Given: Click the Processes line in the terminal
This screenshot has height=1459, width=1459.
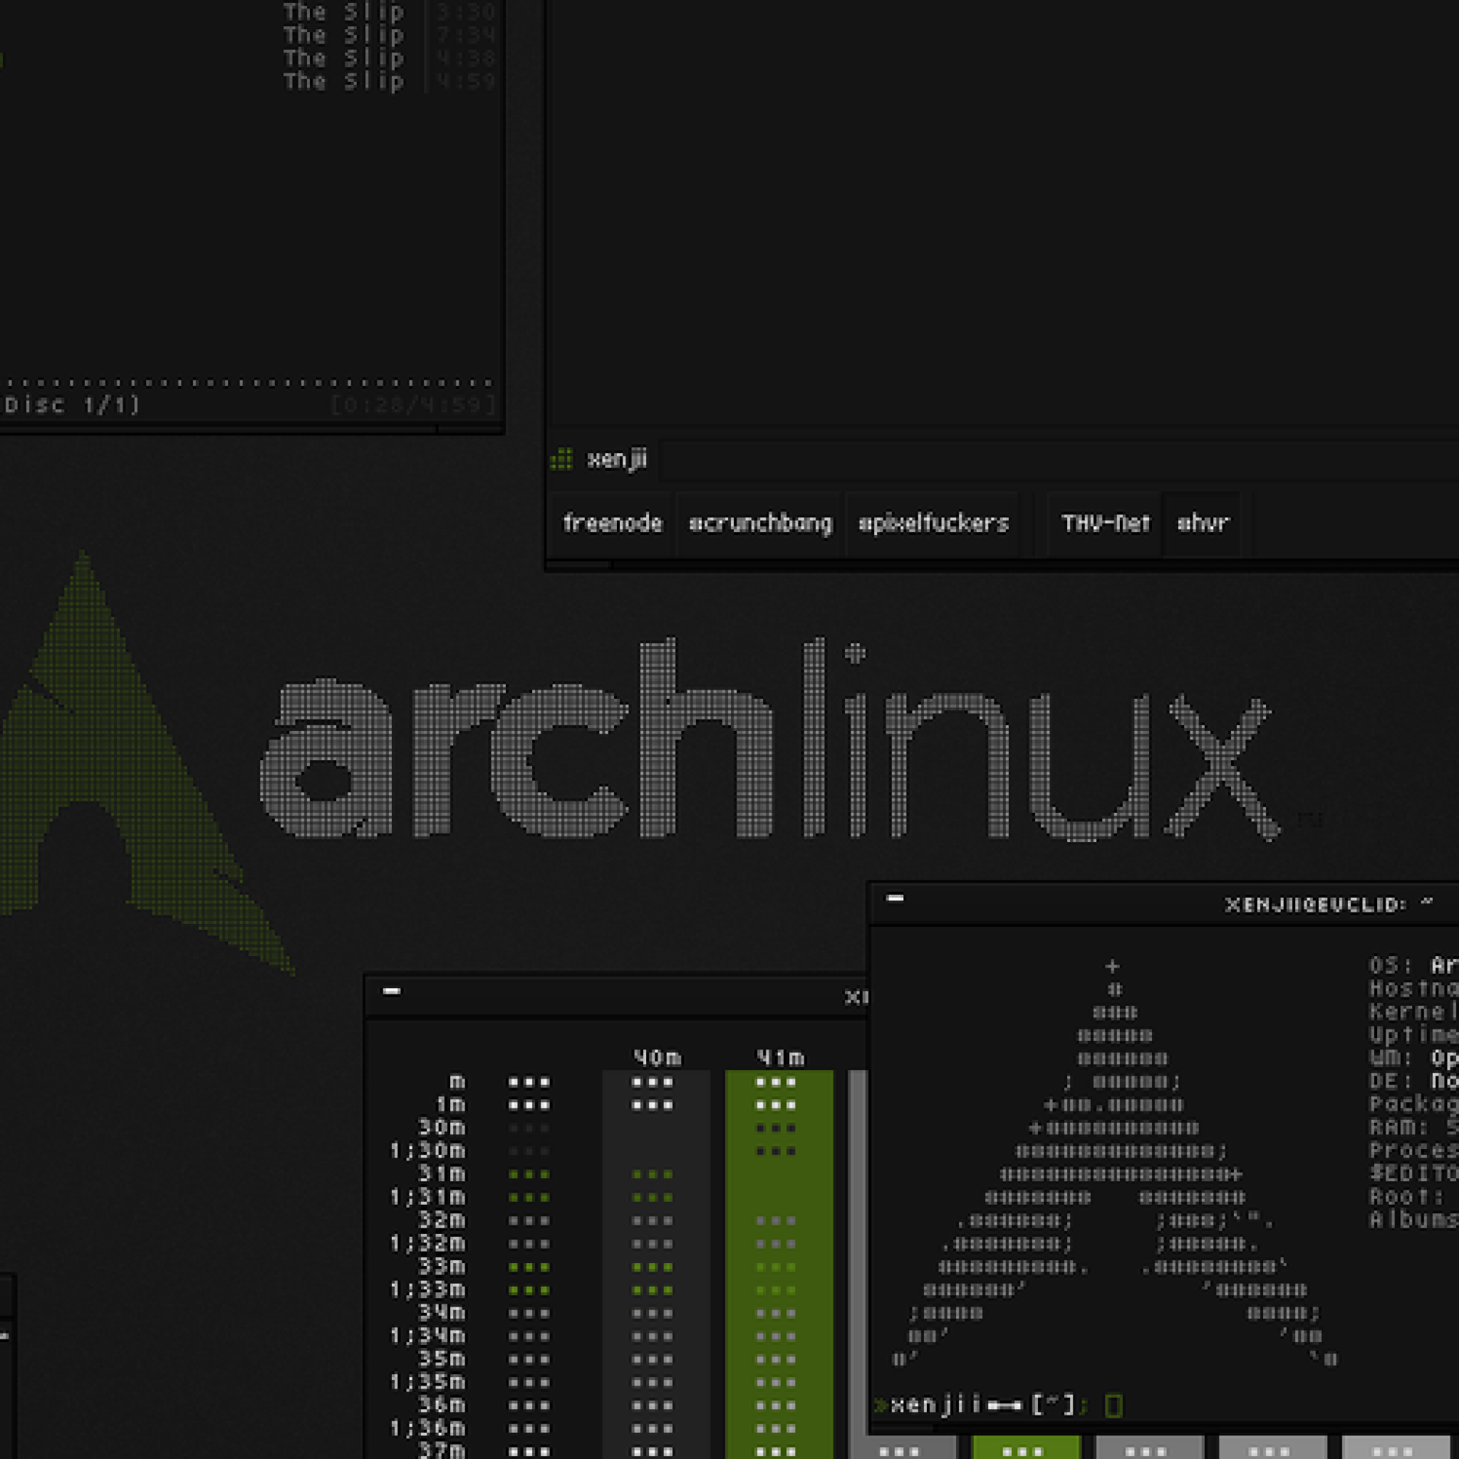Looking at the screenshot, I should coord(1413,1150).
